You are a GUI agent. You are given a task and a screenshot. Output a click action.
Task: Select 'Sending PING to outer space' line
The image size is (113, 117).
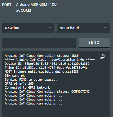[32, 80]
